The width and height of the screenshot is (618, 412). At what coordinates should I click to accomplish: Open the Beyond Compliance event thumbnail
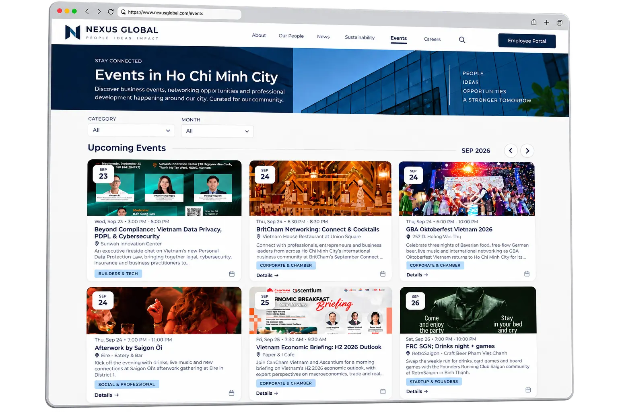(x=164, y=188)
